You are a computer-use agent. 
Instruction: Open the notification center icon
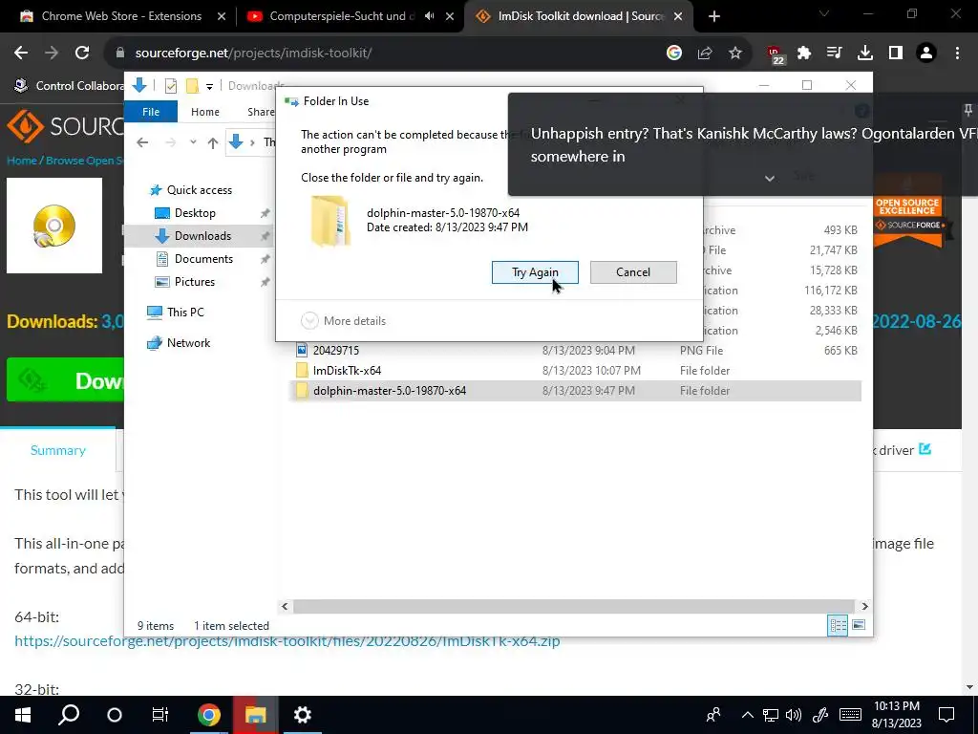946,715
